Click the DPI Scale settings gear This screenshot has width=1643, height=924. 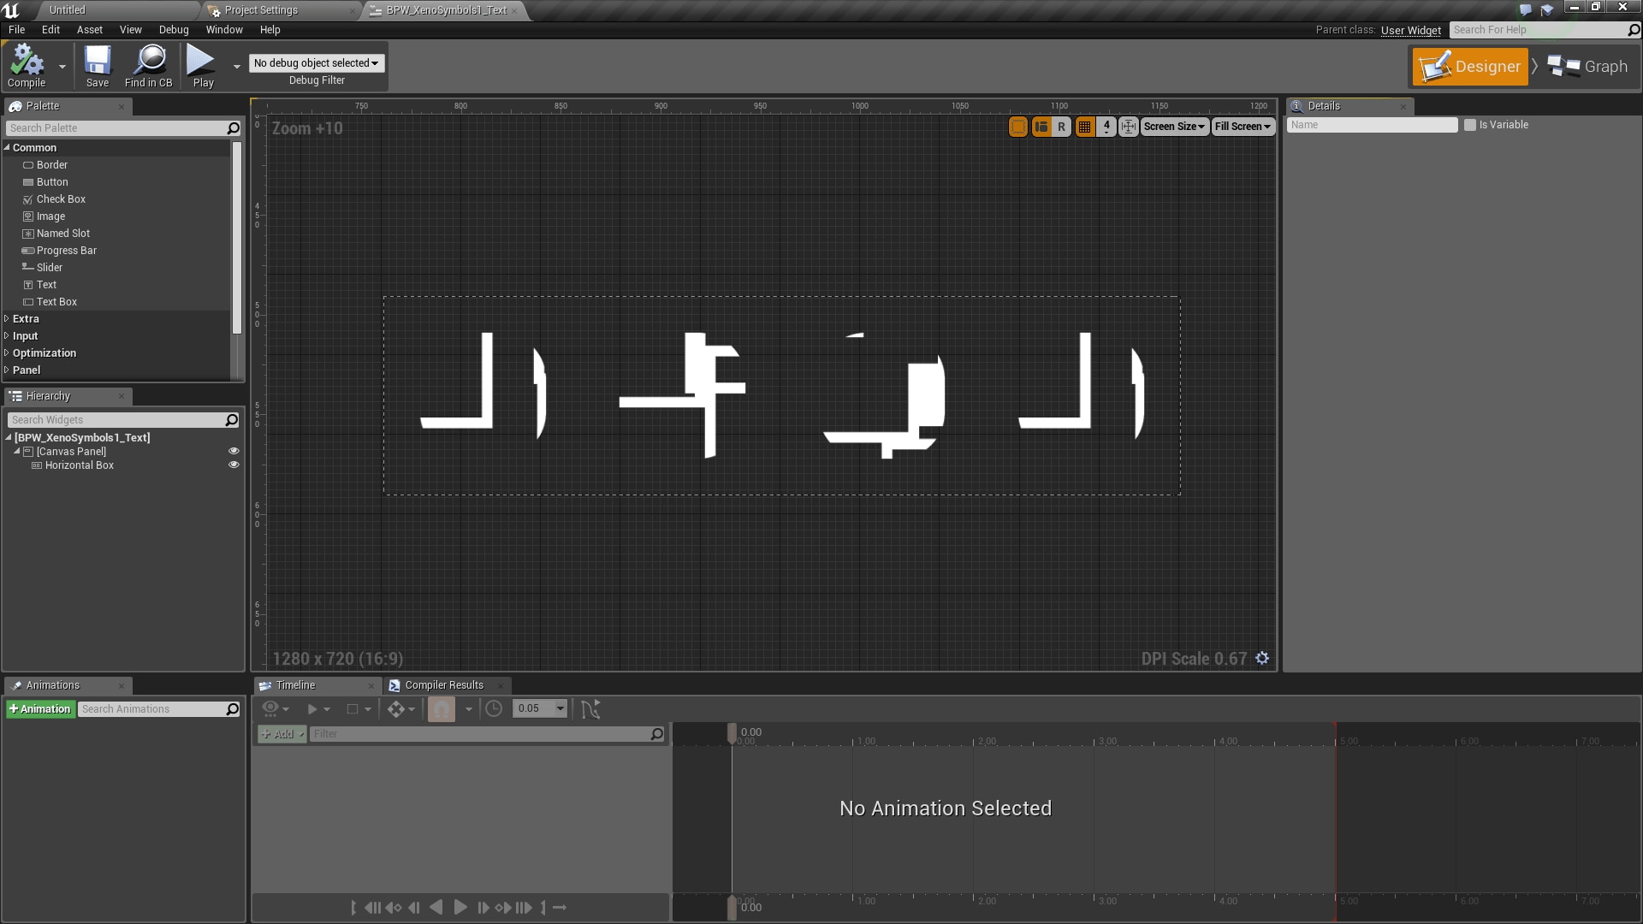(x=1262, y=658)
